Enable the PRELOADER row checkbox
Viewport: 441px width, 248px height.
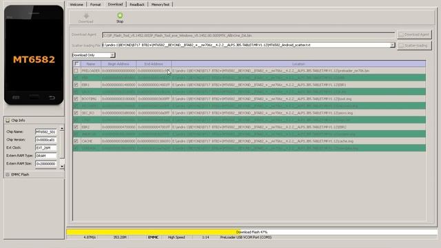click(76, 71)
